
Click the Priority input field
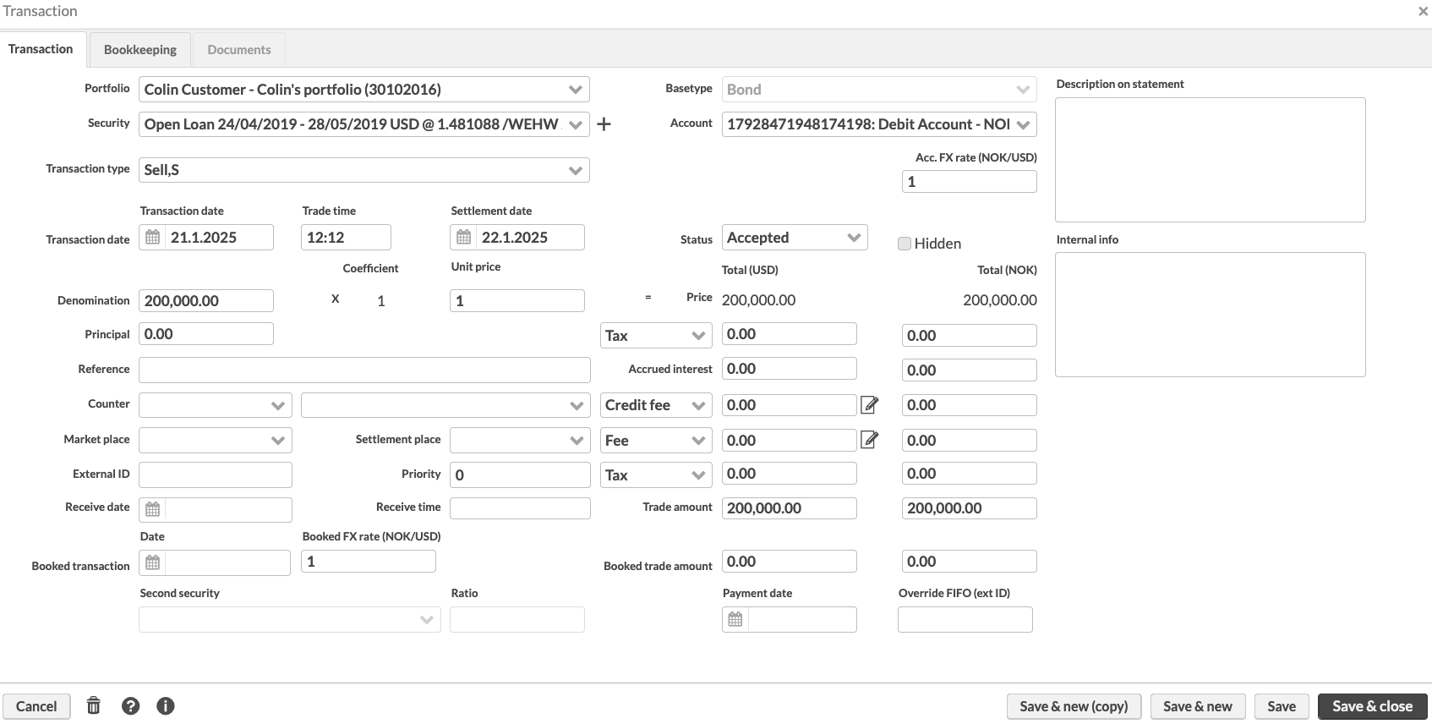[x=520, y=474]
